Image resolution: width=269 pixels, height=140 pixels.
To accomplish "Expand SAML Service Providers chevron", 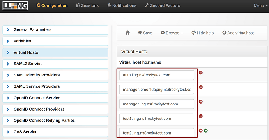I will pos(8,86).
